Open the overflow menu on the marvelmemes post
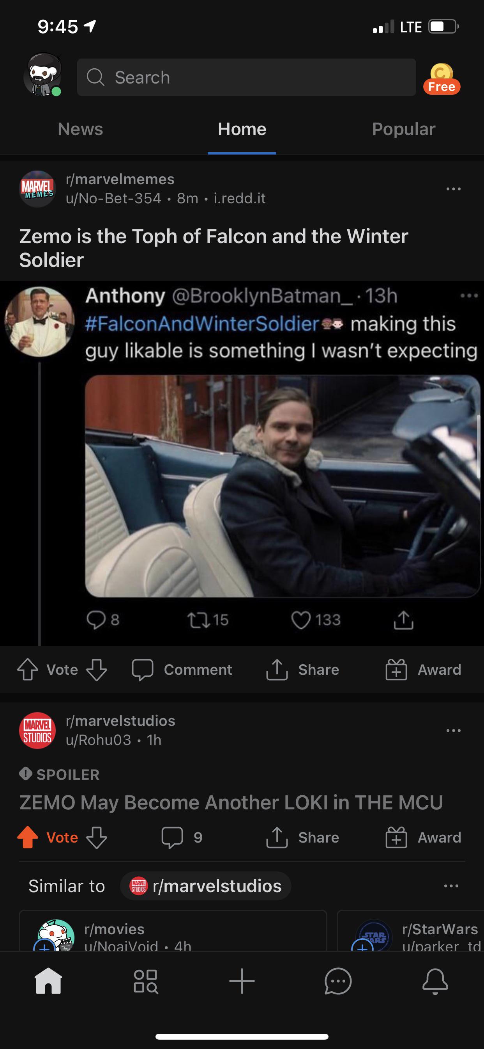The height and width of the screenshot is (1049, 484). click(454, 188)
